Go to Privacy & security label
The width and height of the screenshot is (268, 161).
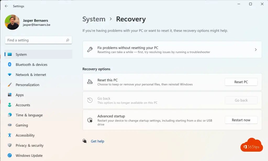[30, 145]
